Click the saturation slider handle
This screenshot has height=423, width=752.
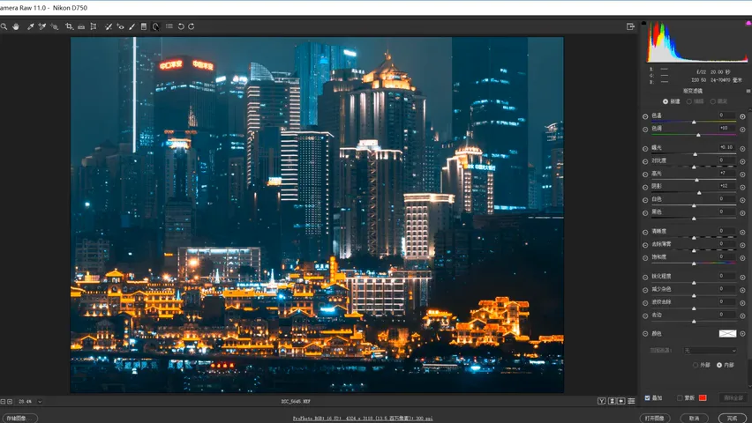694,263
